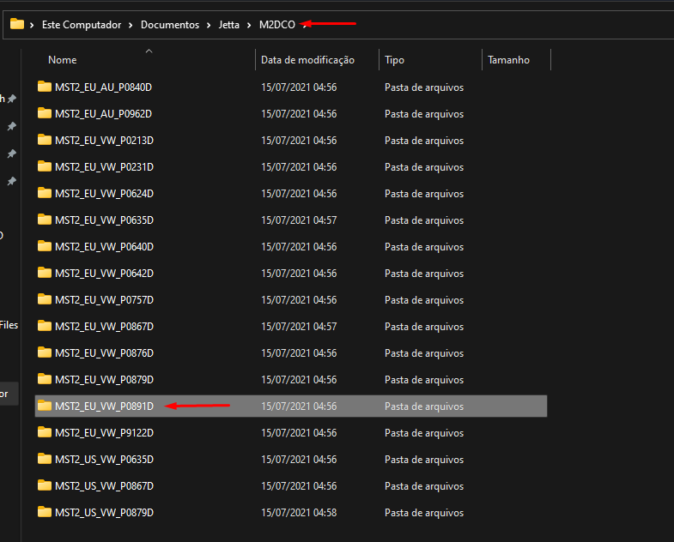This screenshot has width=674, height=542.
Task: Click Pasta de arquivos type for MST2_EU_VW_P9122D
Action: coord(424,433)
